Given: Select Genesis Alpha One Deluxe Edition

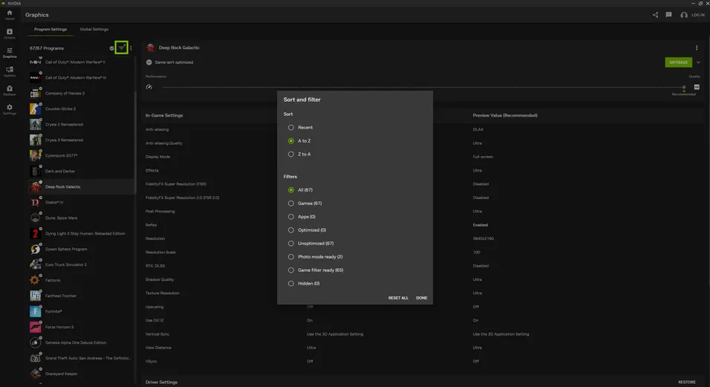Looking at the screenshot, I should pyautogui.click(x=82, y=342).
